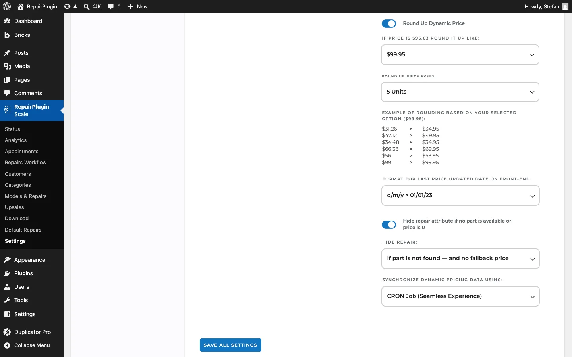The width and height of the screenshot is (572, 357).
Task: Open the Plugins menu label
Action: pos(23,273)
